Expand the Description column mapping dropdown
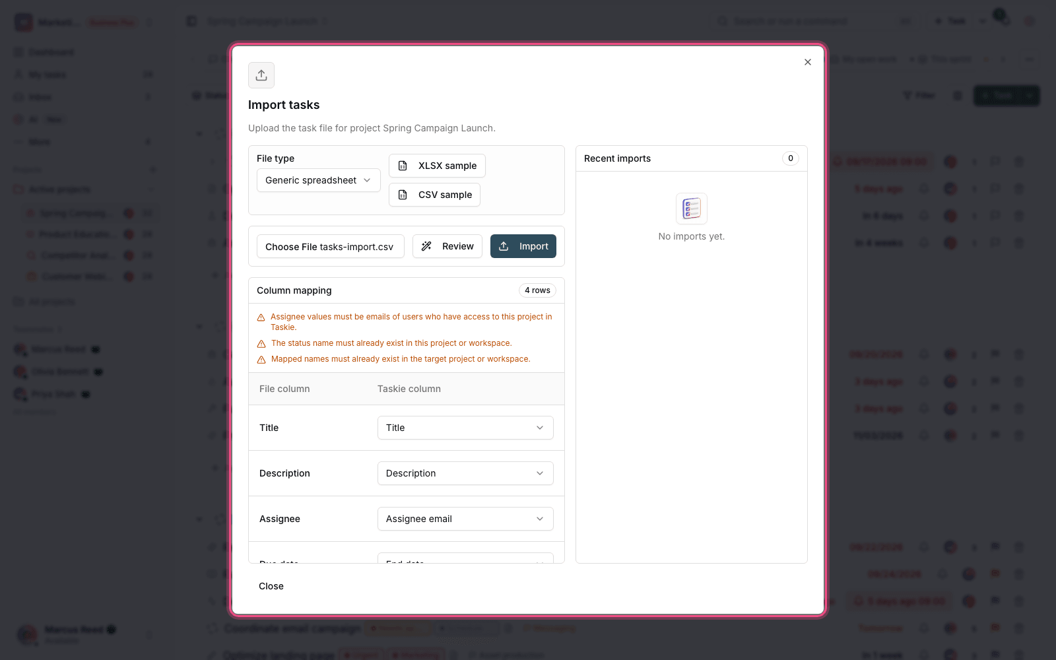 click(465, 473)
